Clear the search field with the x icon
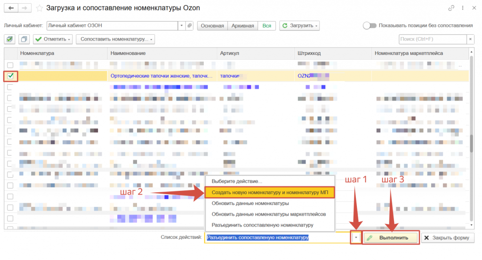Screen dimensions: 482x260 coord(469,39)
